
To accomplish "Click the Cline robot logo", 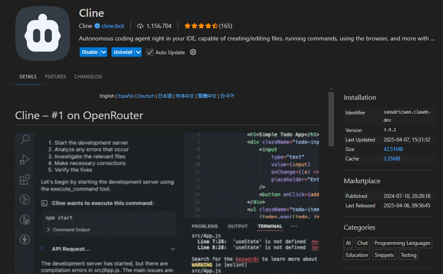I will (x=42, y=33).
